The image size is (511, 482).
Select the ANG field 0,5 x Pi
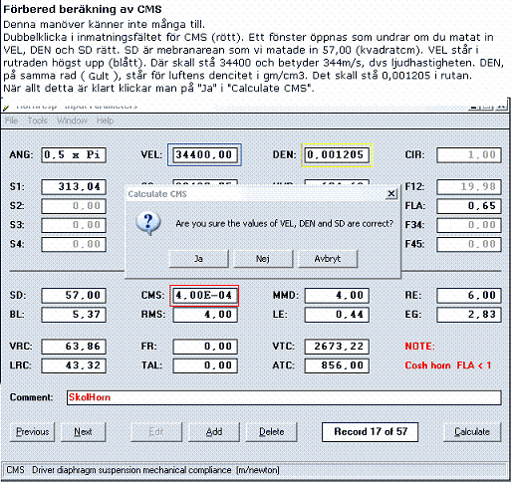(74, 155)
